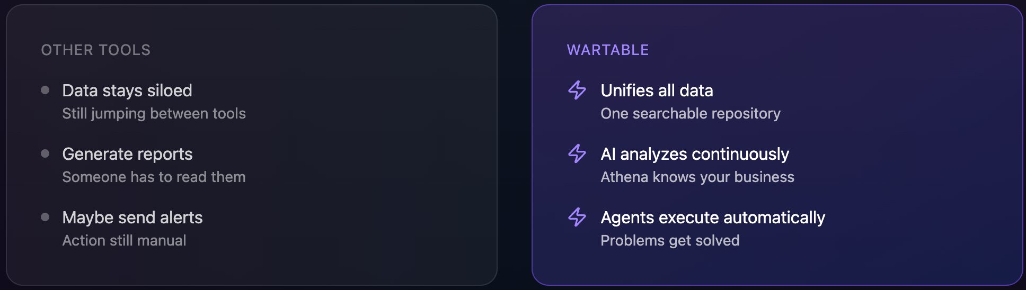
Task: Click the Data stays siloed title
Action: 127,90
